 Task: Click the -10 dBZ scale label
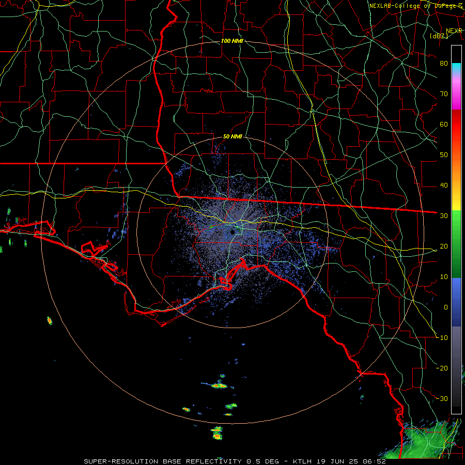(442, 338)
